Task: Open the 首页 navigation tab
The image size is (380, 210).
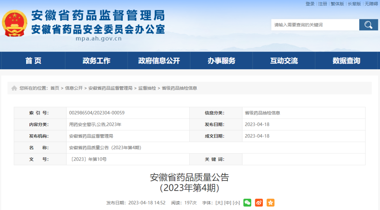Action: [x=33, y=61]
